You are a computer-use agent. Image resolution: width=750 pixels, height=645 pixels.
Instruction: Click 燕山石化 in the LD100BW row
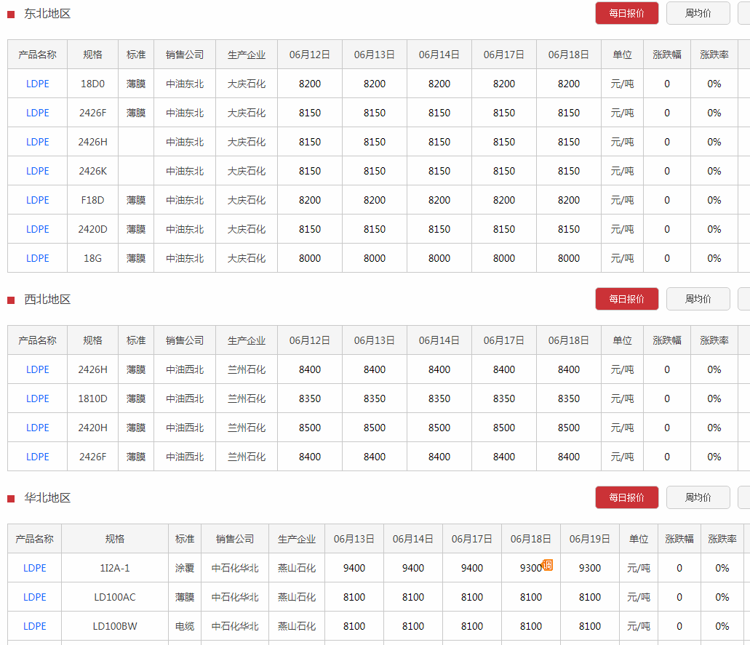[x=297, y=626]
